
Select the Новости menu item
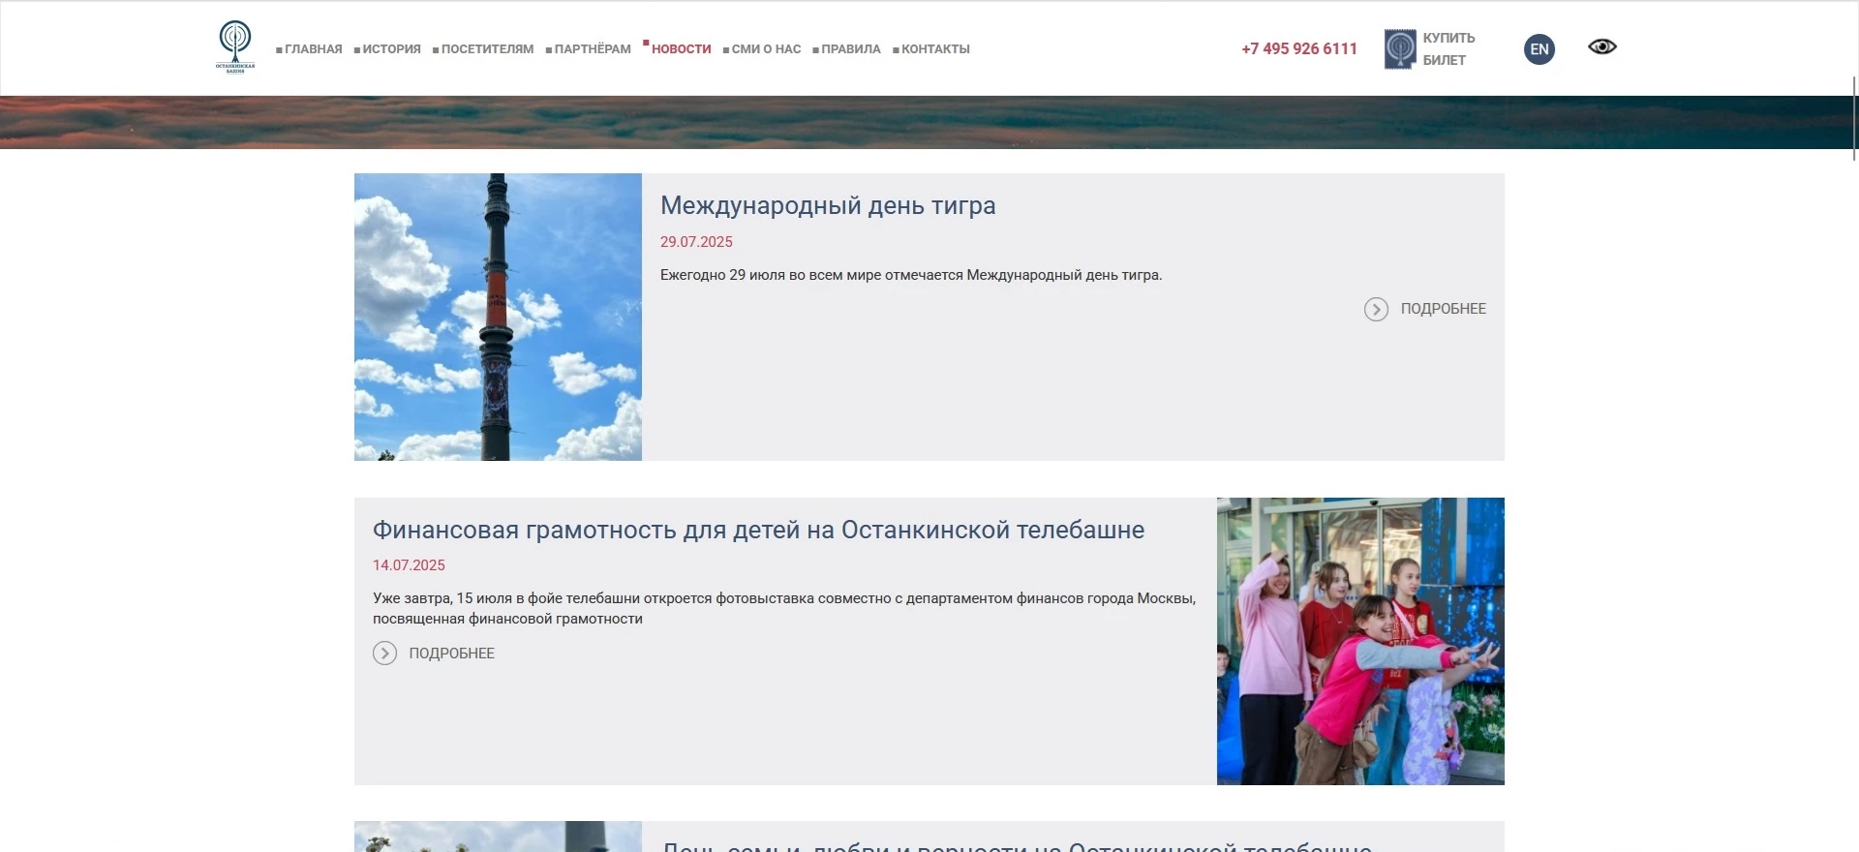682,49
